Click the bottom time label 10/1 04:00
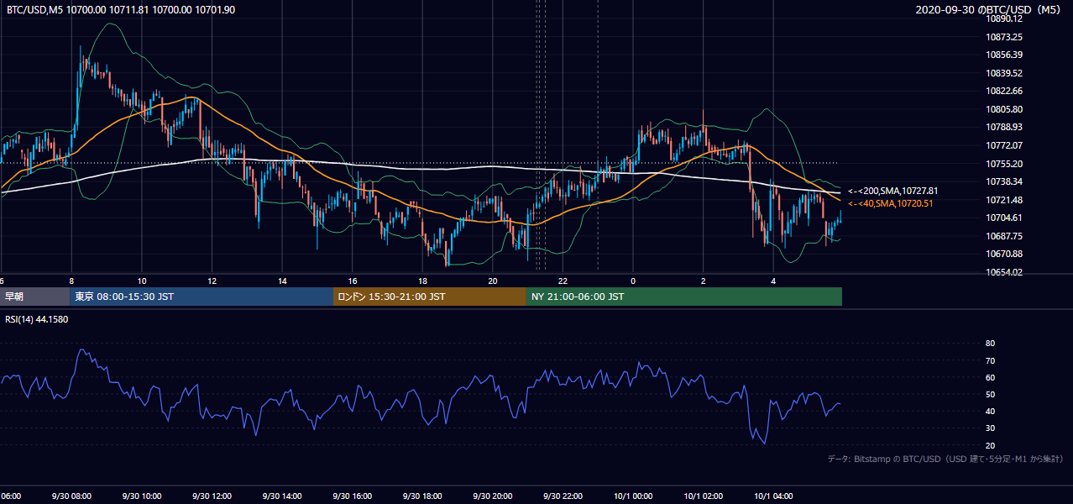This screenshot has width=1073, height=504. 772,496
